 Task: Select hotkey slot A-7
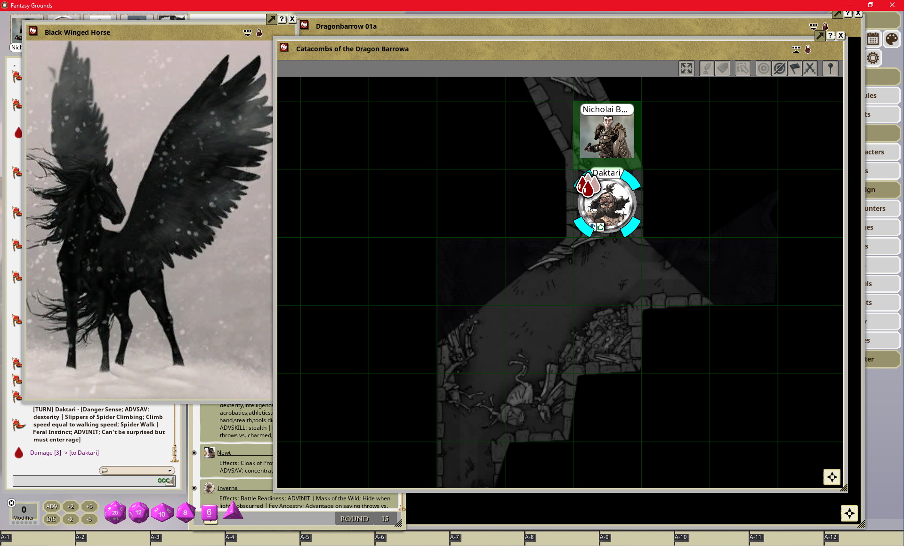tap(486, 539)
